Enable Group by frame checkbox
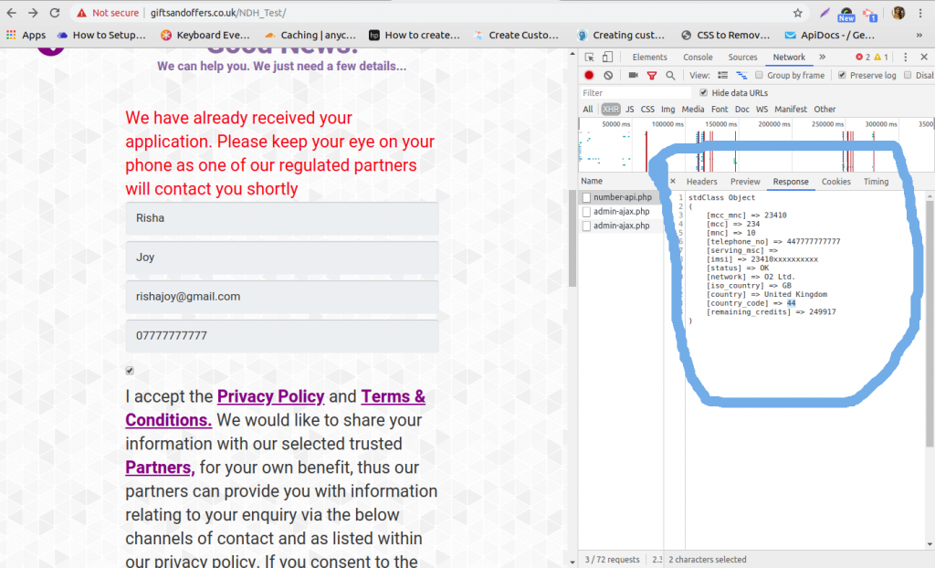Image resolution: width=935 pixels, height=568 pixels. click(759, 76)
